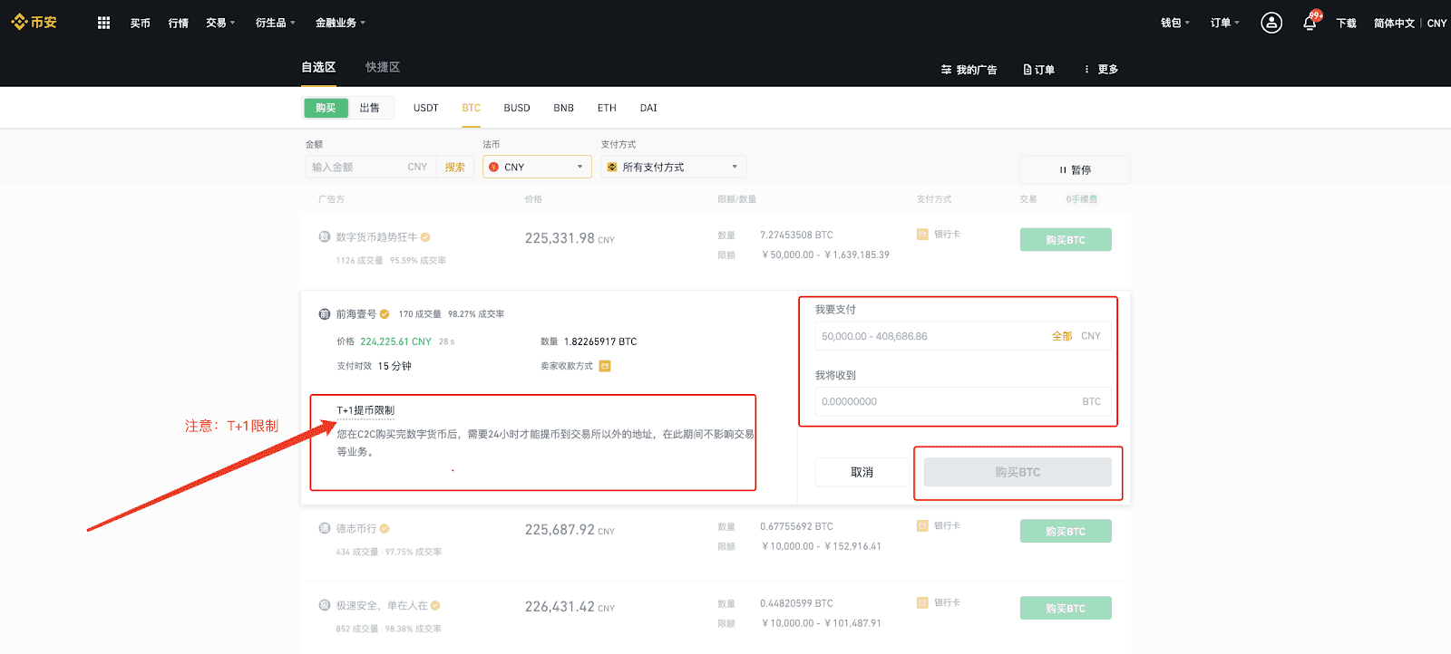Image resolution: width=1451 pixels, height=654 pixels.
Task: Click merchant avatar of 前海壹号
Action: pos(325,314)
